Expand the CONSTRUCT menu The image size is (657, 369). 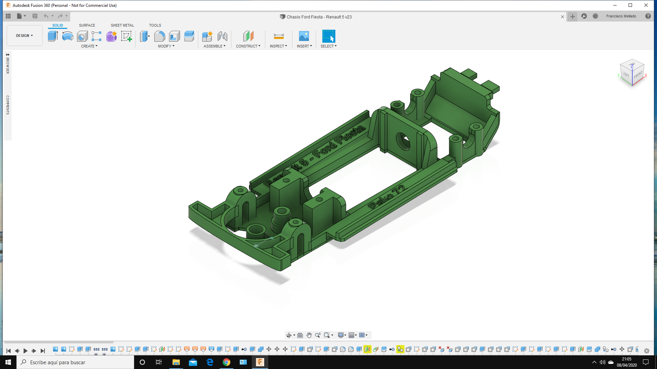coord(248,46)
